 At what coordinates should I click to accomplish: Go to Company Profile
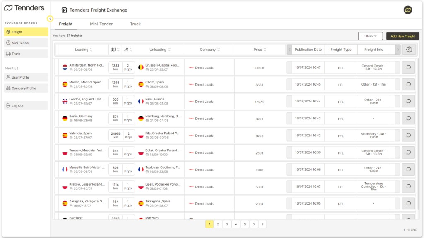point(26,88)
